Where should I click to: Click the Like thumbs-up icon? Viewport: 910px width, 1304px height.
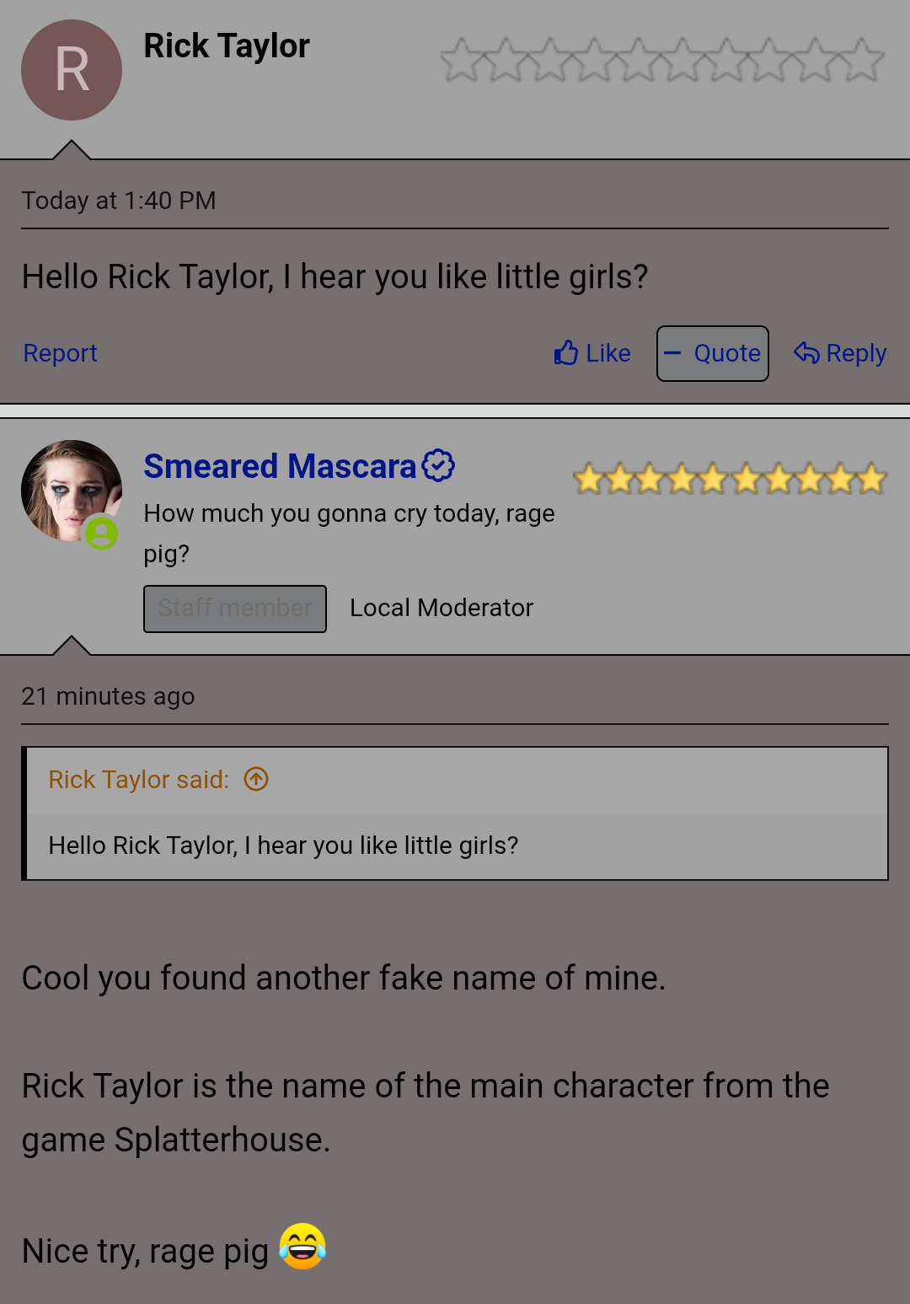coord(566,353)
